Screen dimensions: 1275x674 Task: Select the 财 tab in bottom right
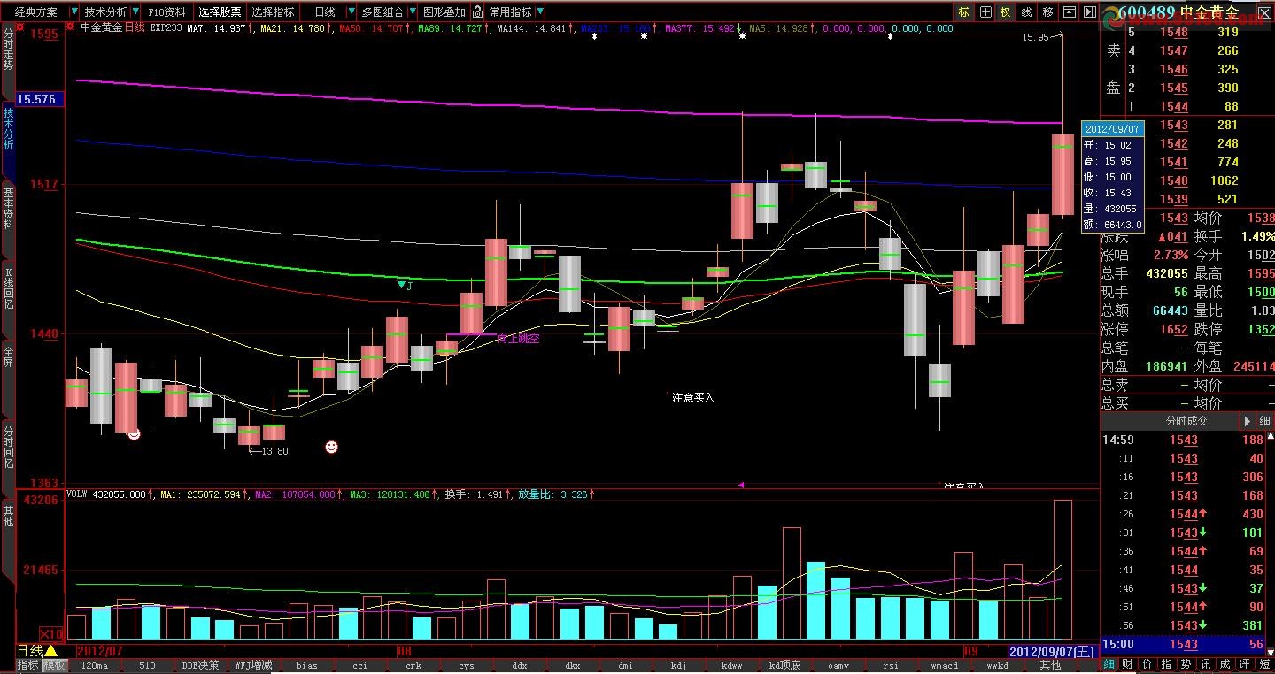(1127, 664)
